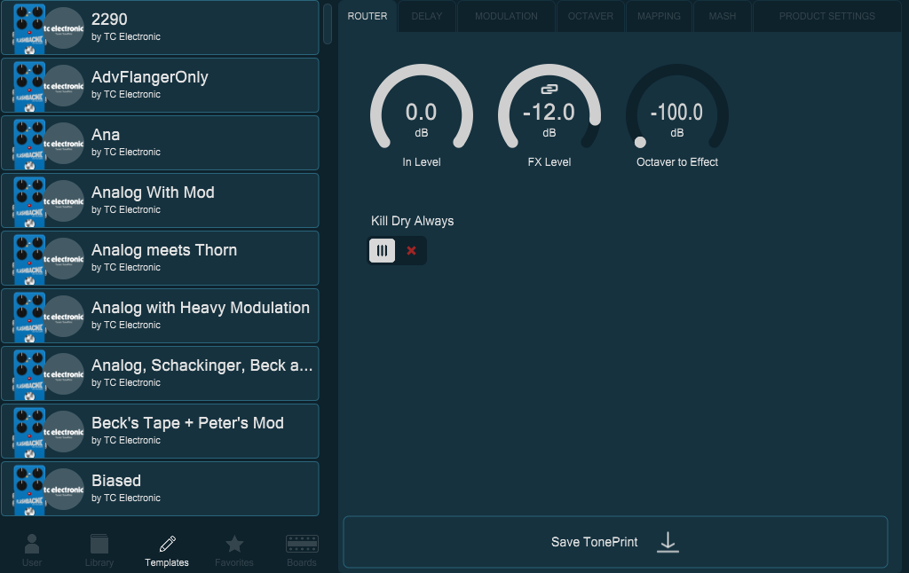Open the OCTAVER tab
This screenshot has height=573, width=909.
click(x=590, y=16)
